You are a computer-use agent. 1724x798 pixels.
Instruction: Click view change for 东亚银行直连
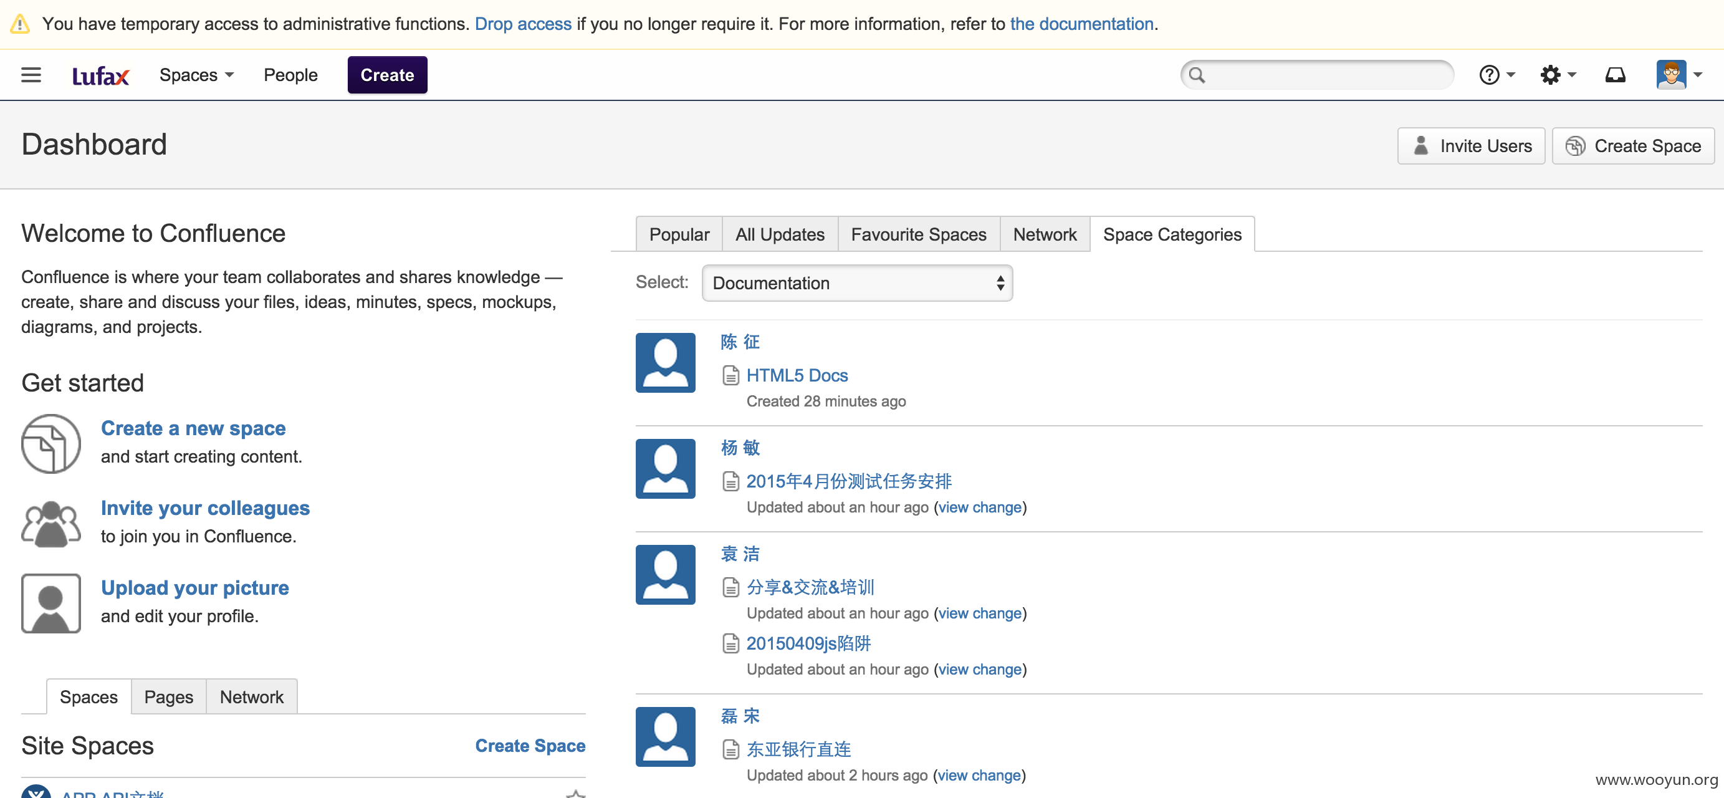coord(980,775)
